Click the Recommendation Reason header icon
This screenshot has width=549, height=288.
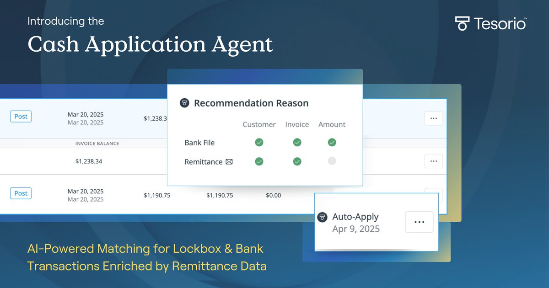coord(184,103)
